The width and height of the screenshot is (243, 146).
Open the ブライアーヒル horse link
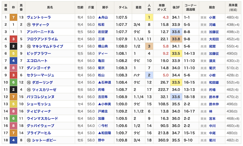point(39,133)
